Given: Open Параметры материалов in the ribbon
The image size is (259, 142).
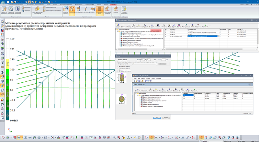Looking at the screenshot, I should 4,10.
